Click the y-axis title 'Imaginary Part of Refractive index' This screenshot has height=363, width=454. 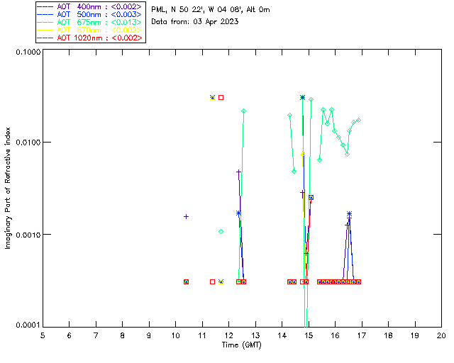tap(8, 188)
